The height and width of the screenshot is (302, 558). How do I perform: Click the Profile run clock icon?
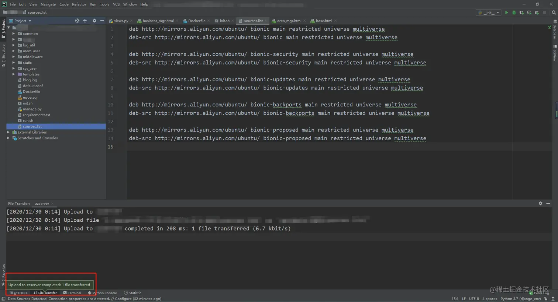[529, 13]
